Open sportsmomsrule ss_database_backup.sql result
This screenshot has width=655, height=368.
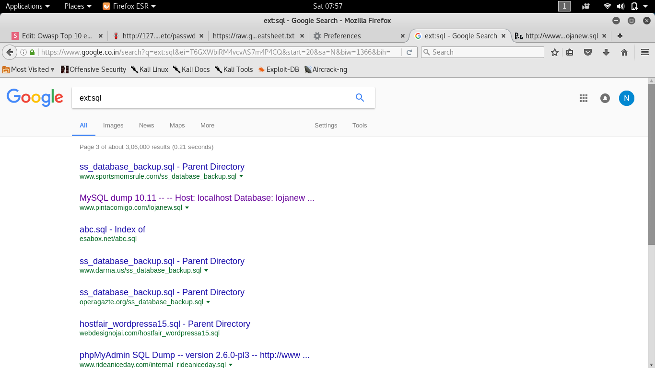(x=162, y=167)
